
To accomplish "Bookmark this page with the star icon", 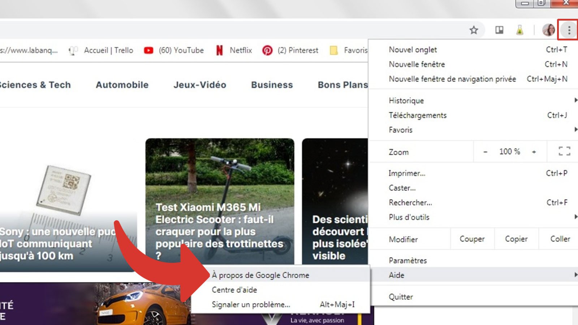I will (x=474, y=30).
